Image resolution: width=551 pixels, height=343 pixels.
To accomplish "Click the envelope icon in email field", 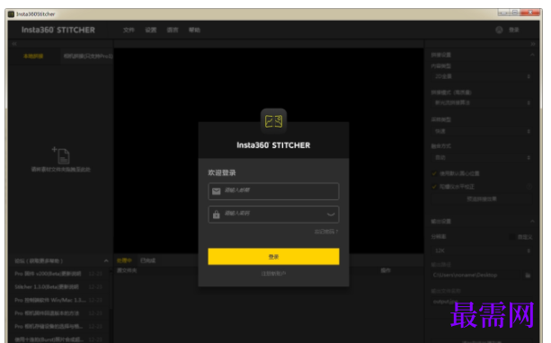I will click(x=216, y=191).
